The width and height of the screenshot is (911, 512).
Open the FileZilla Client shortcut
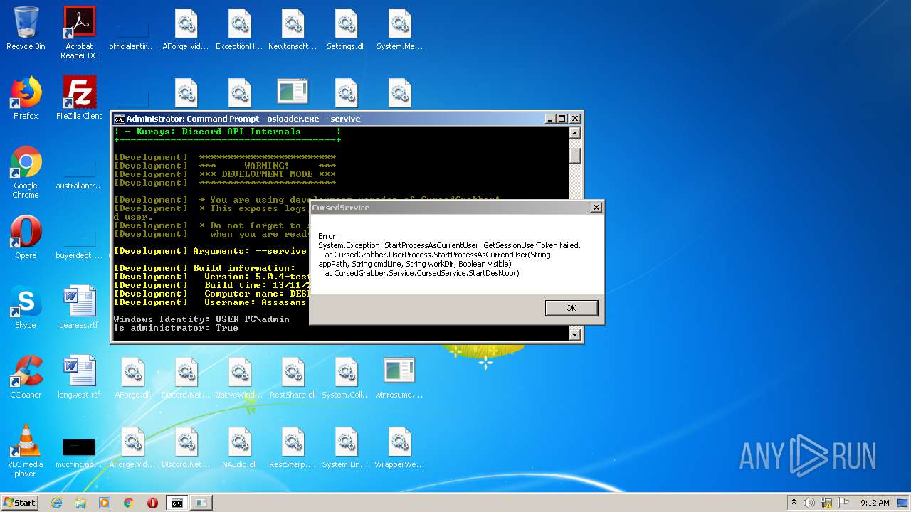pos(79,98)
